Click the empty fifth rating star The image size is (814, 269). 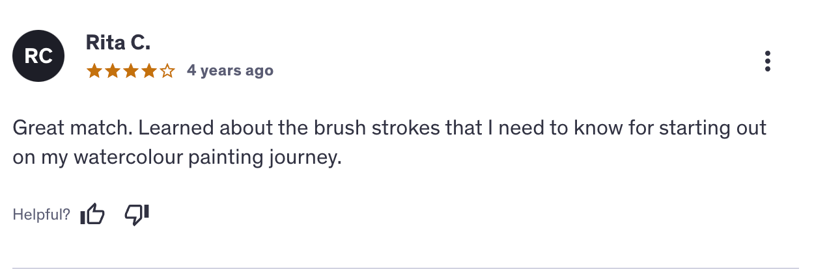(167, 71)
